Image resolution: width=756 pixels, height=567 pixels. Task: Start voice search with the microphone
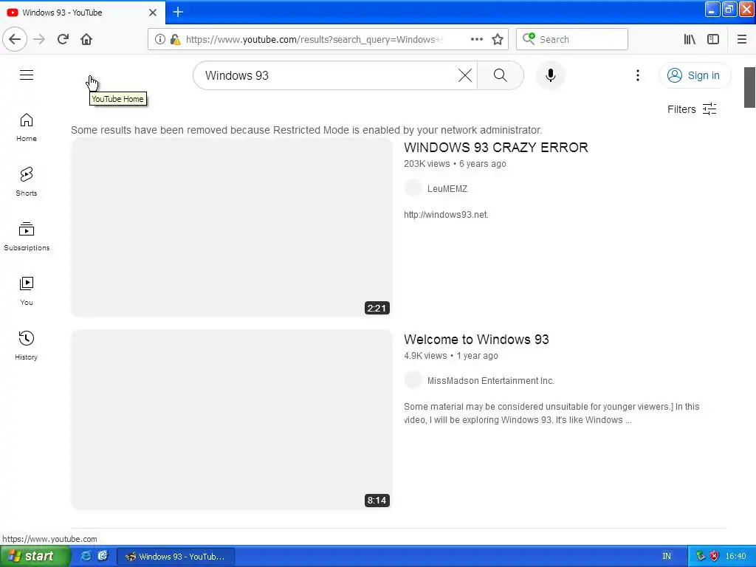tap(551, 75)
